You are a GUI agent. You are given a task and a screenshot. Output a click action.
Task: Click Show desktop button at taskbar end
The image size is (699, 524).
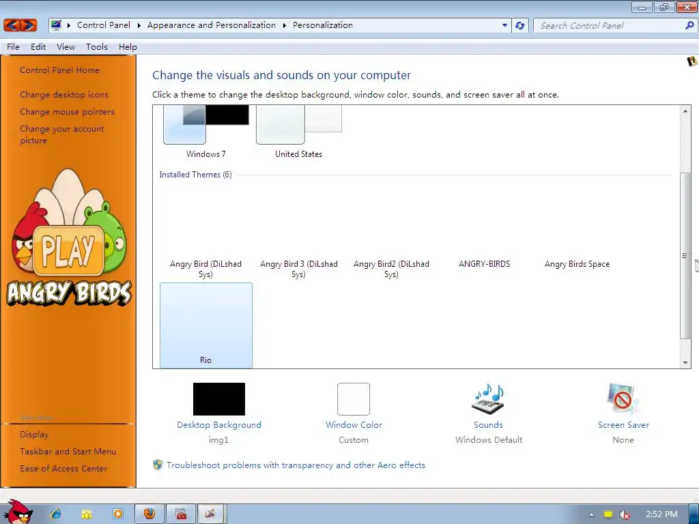[x=694, y=514]
